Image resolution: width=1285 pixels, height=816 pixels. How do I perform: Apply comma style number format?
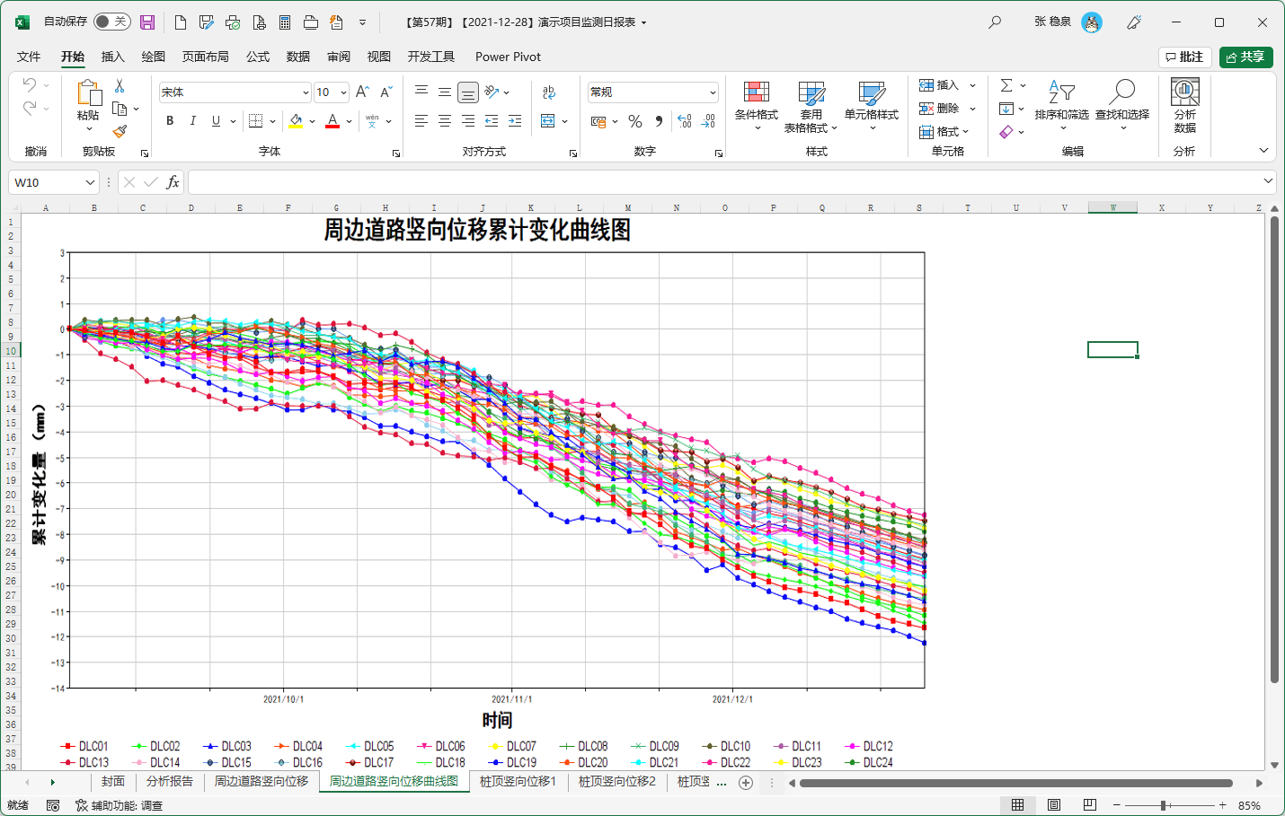(659, 121)
